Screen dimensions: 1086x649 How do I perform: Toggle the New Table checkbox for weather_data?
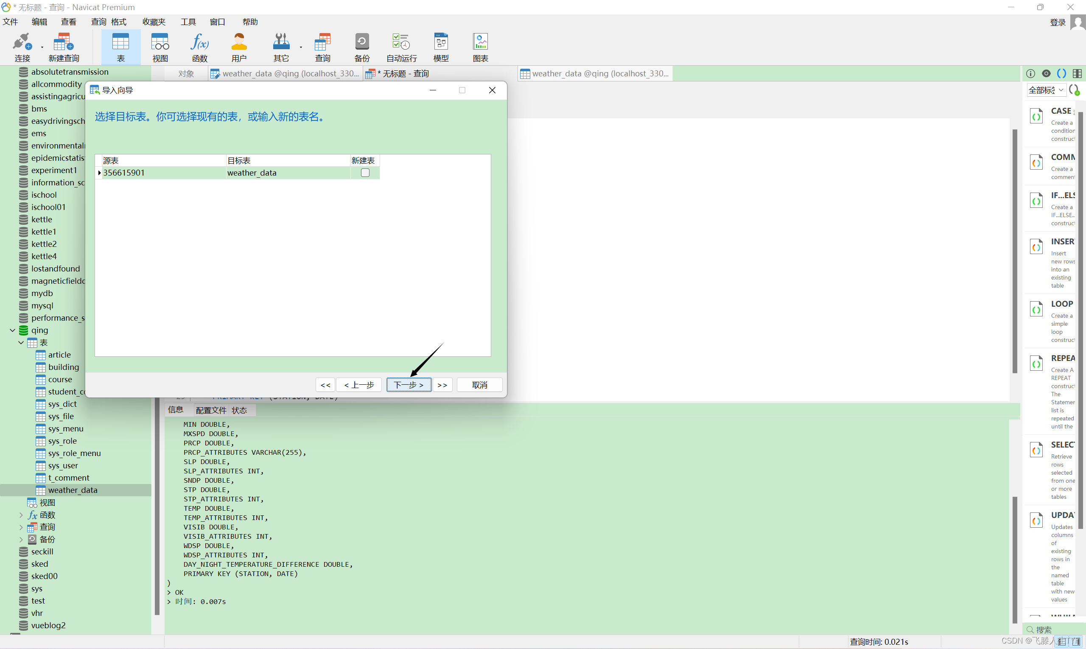click(365, 173)
